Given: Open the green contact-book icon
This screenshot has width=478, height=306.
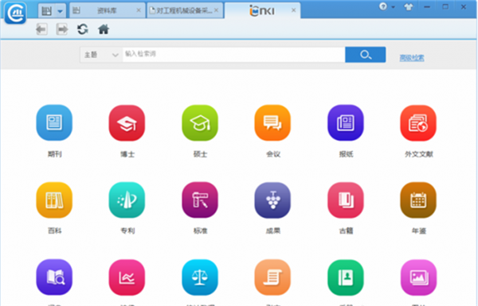Looking at the screenshot, I should pos(346,277).
